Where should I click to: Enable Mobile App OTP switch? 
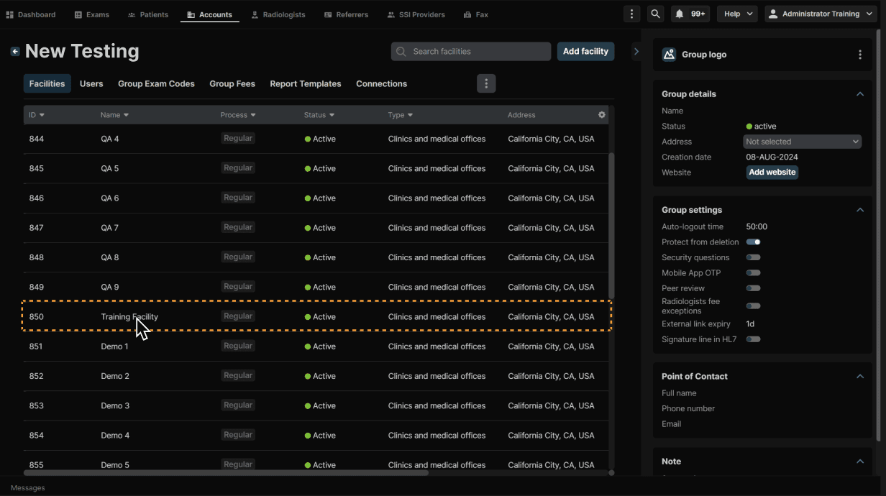click(754, 273)
